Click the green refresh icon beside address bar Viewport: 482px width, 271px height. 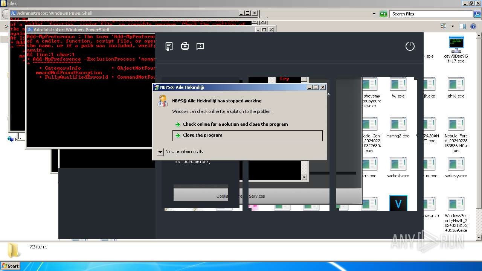383,14
